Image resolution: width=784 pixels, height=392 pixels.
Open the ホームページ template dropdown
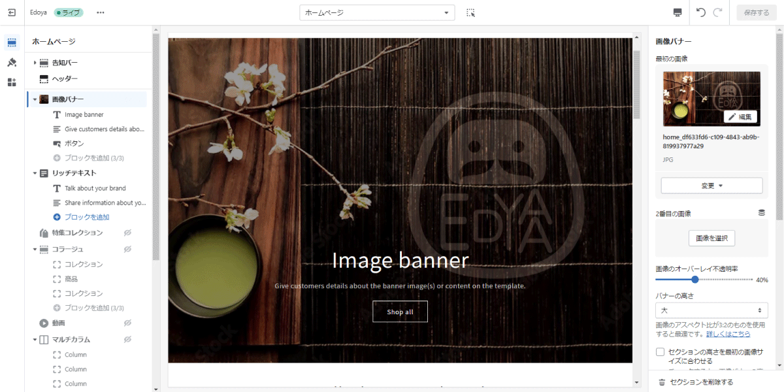378,12
